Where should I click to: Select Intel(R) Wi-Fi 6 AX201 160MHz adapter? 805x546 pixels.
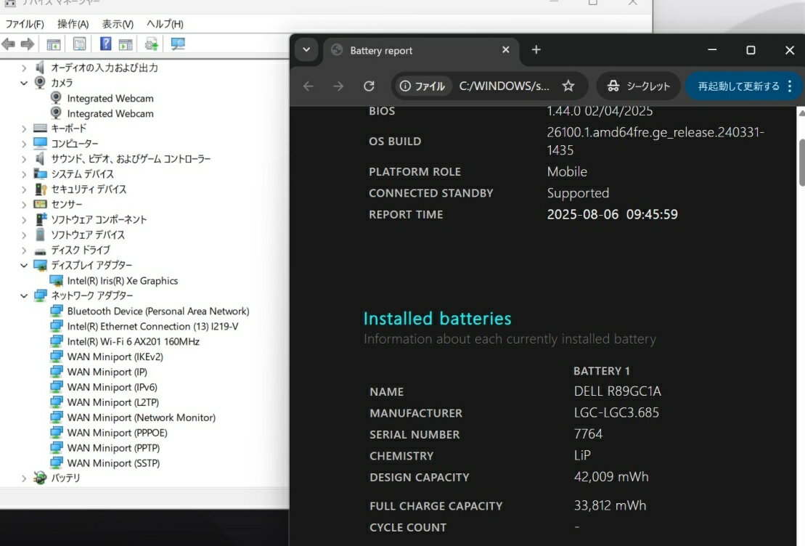(x=133, y=341)
